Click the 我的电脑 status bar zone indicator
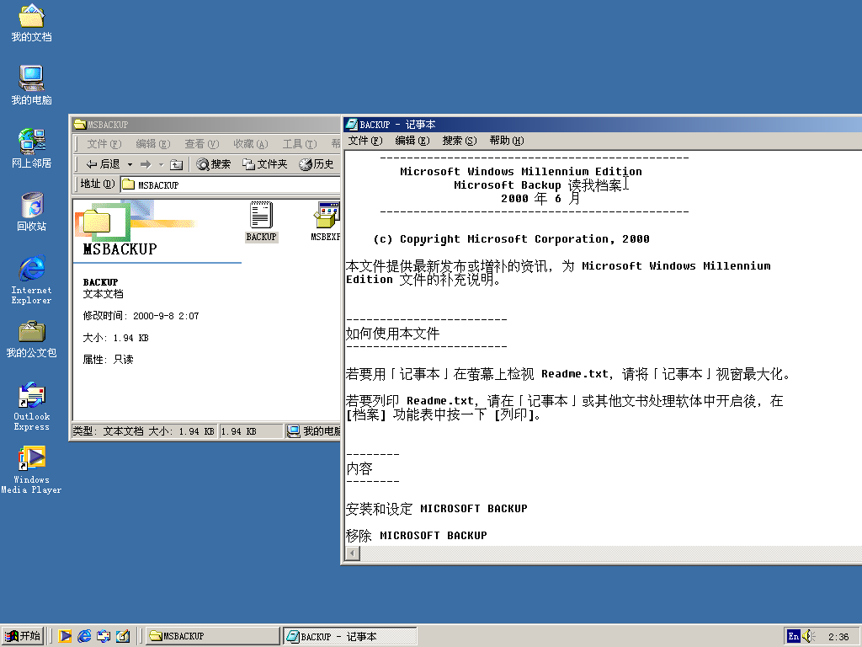 point(313,431)
